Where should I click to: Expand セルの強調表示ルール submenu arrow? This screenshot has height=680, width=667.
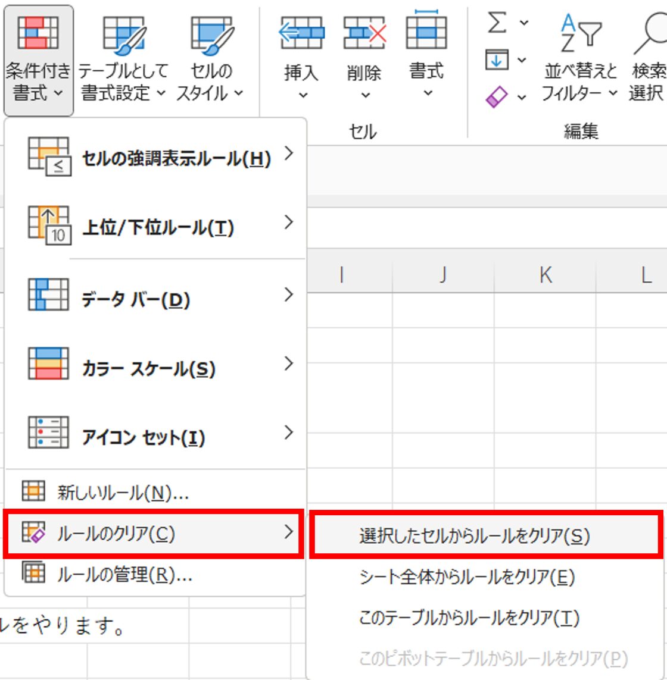tap(289, 153)
